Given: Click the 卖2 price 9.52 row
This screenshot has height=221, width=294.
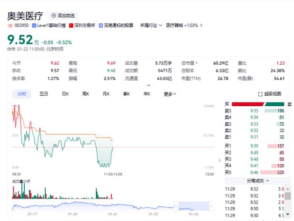Looking at the screenshot, I should (254, 131).
